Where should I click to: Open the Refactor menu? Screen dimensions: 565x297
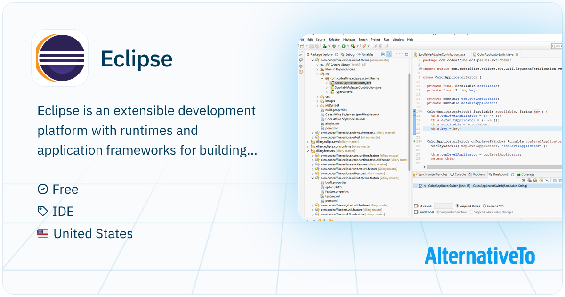334,40
